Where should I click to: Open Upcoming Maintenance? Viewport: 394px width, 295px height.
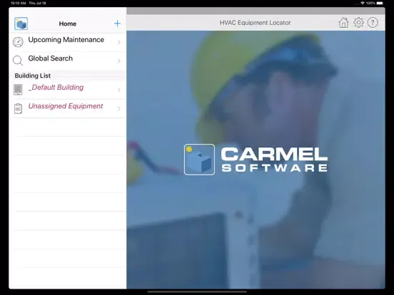(x=67, y=42)
